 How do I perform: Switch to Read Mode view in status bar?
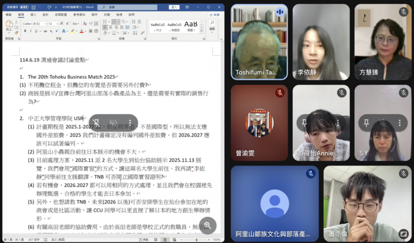pos(156,239)
